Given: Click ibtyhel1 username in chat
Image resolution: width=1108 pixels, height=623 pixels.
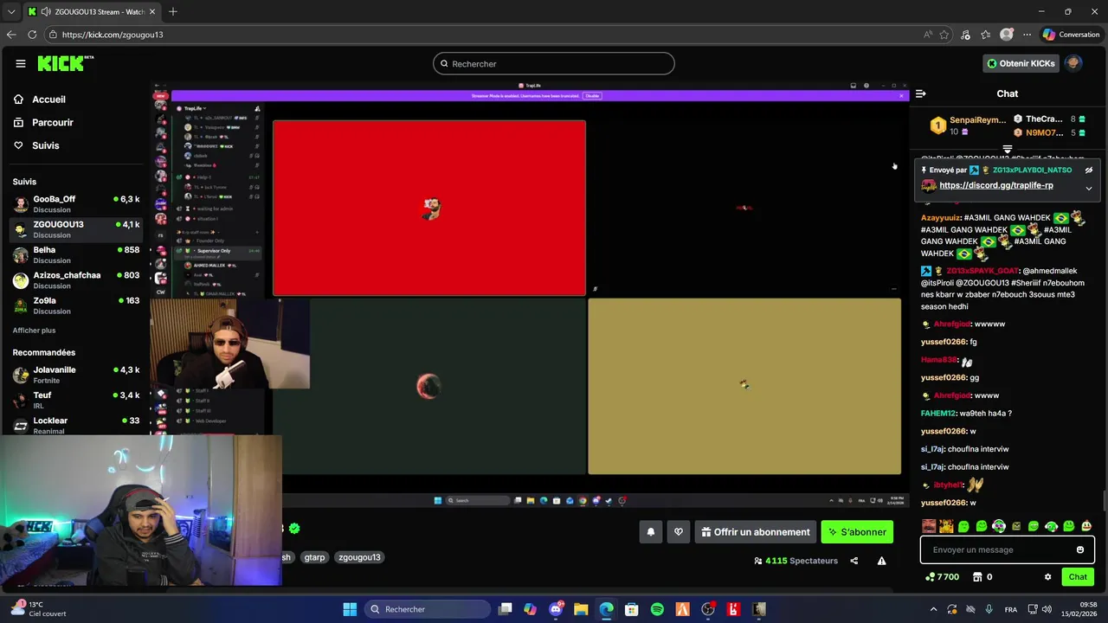Looking at the screenshot, I should [947, 485].
